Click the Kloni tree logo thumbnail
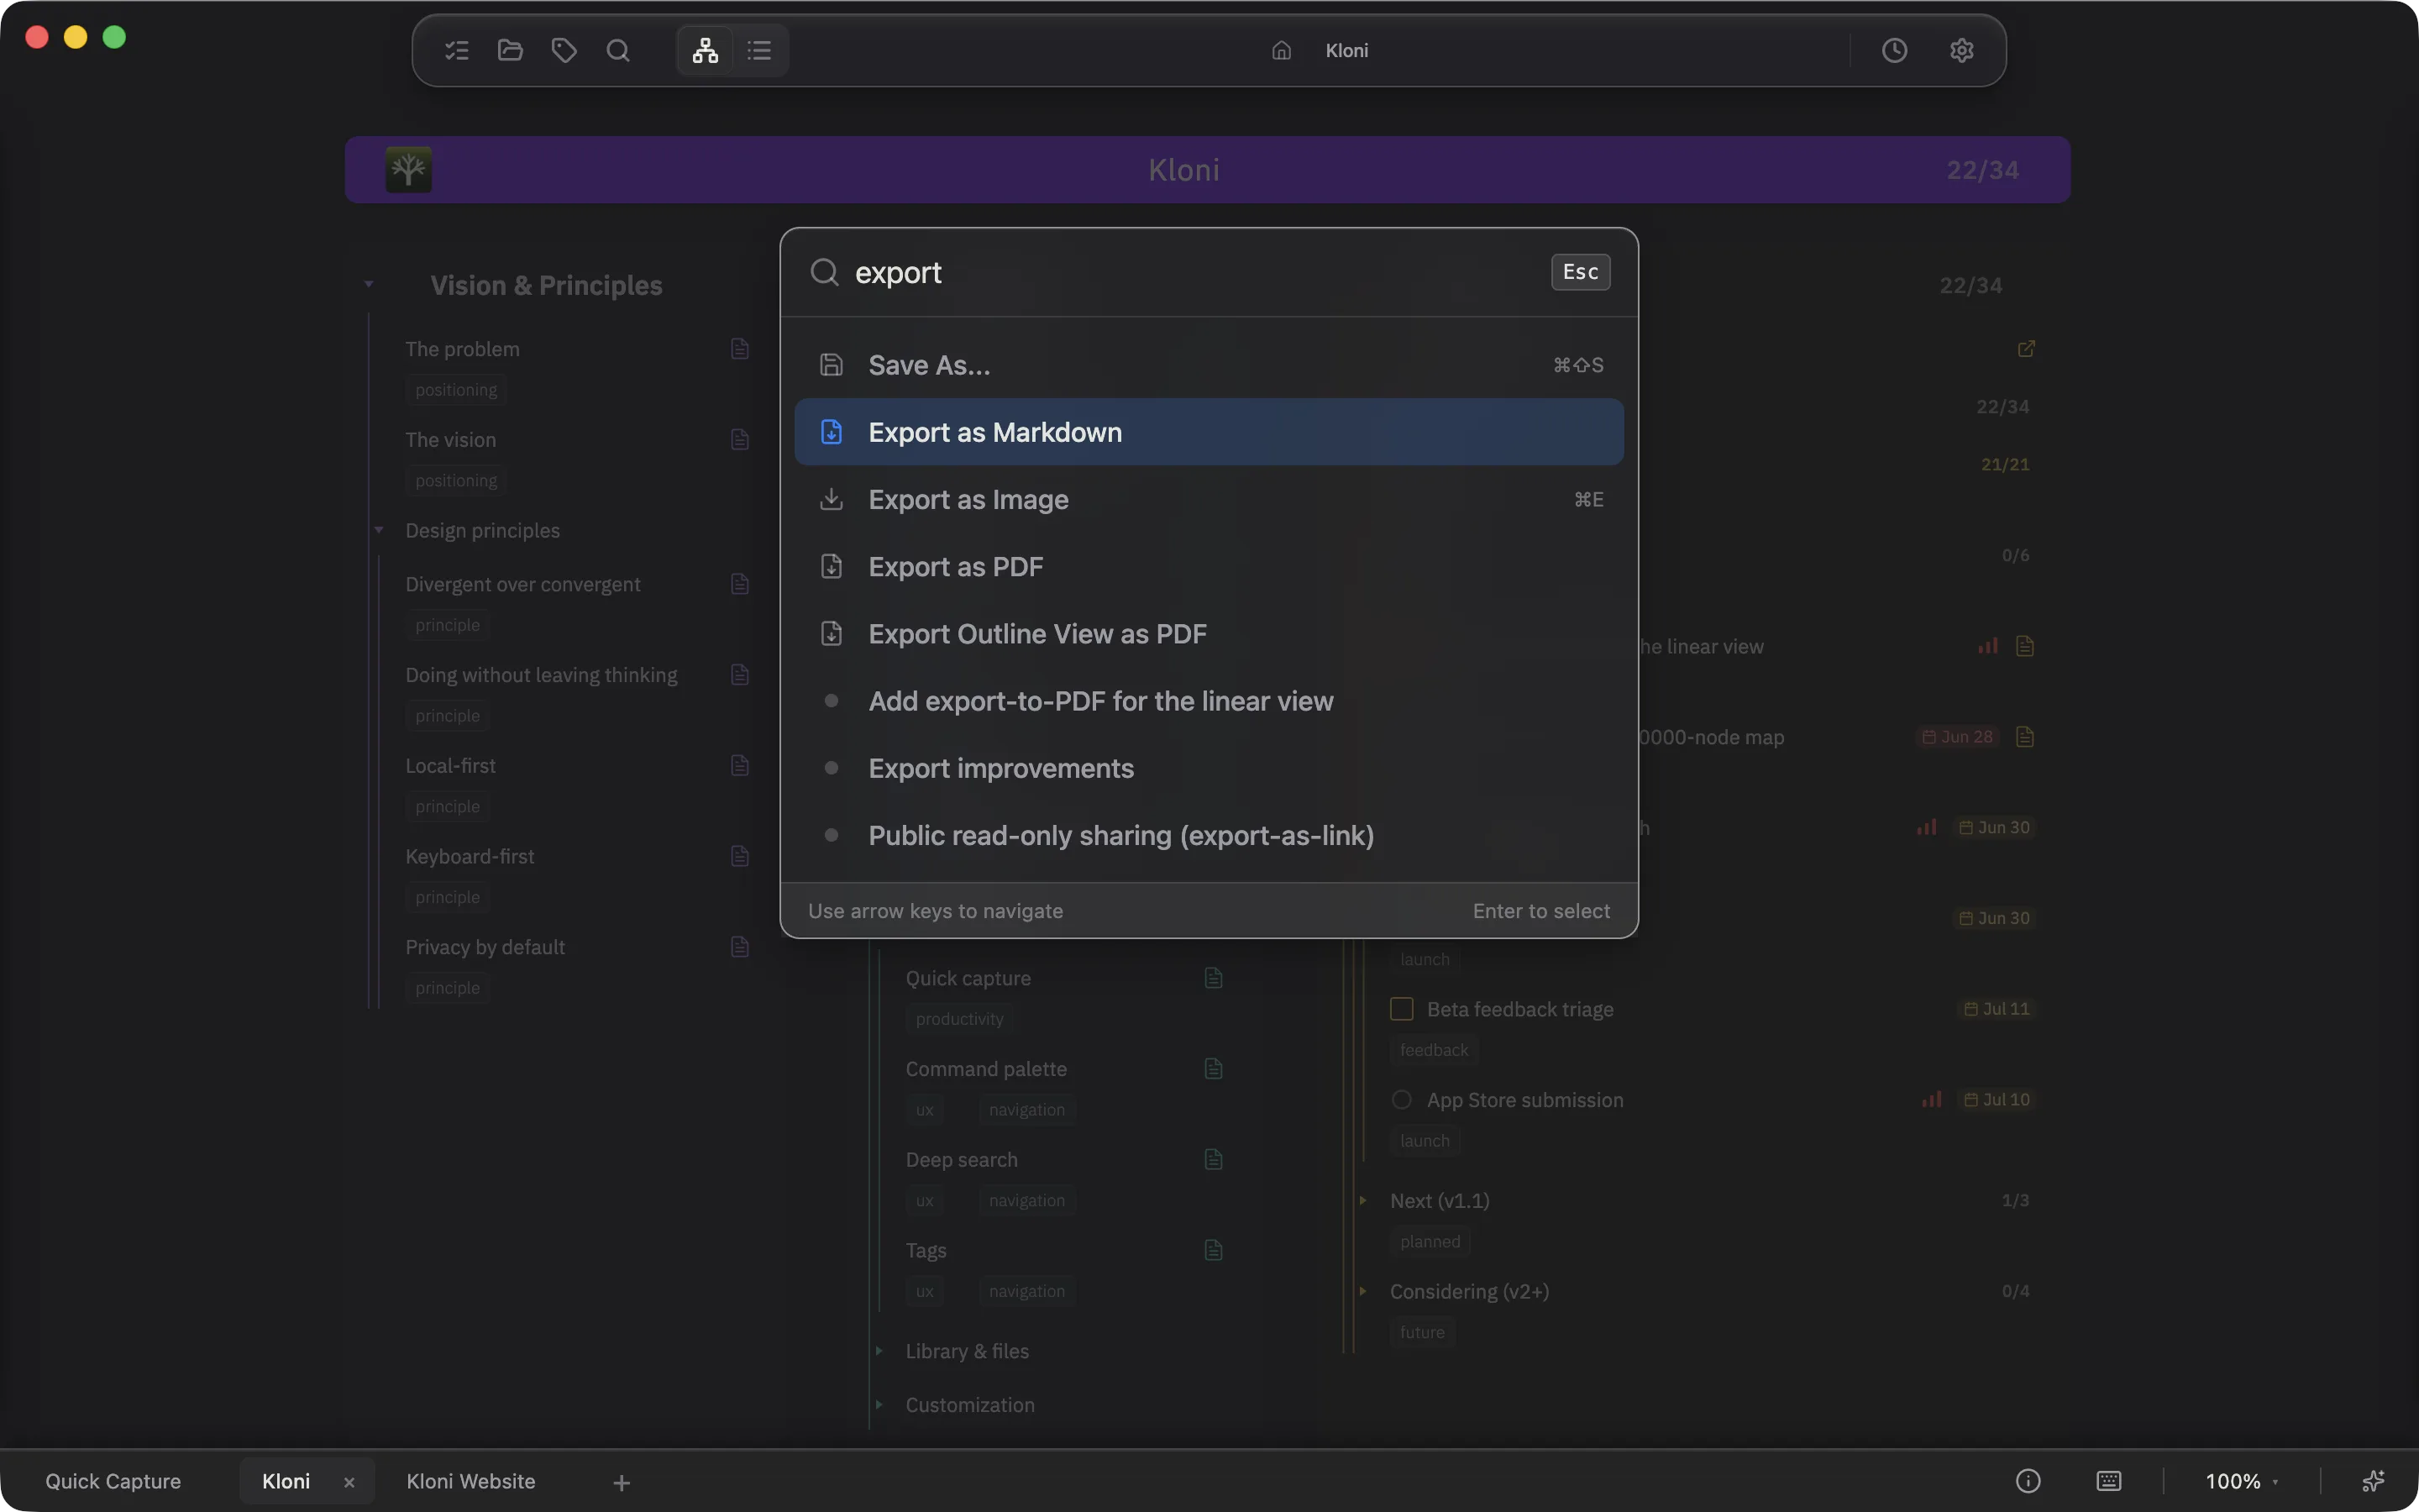This screenshot has height=1512, width=2419. [x=409, y=169]
